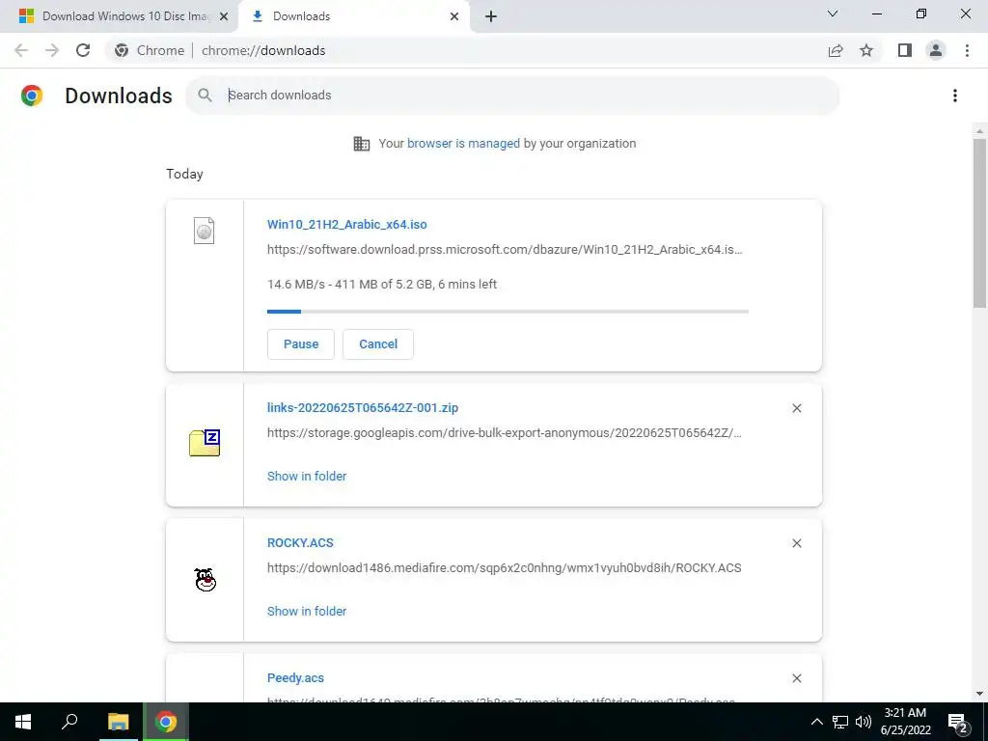
Task: Click the mediafire ROCKY.ACS URL
Action: (504, 567)
